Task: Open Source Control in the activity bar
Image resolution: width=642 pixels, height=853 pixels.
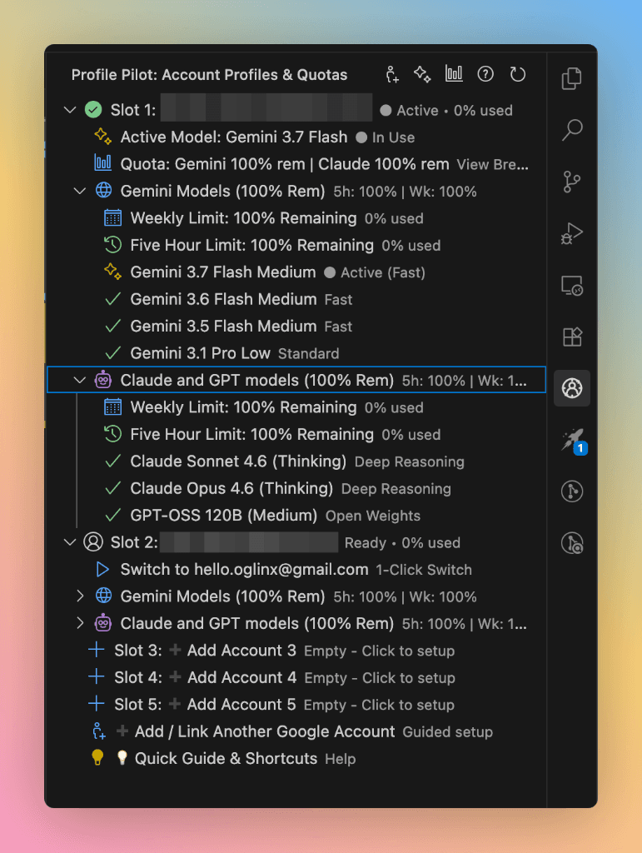Action: point(572,182)
